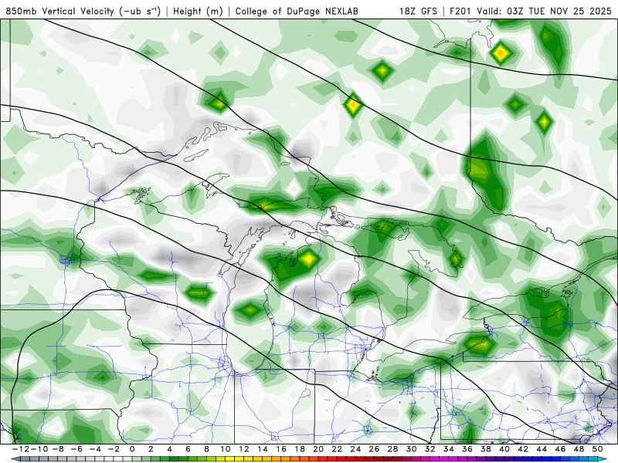This screenshot has height=463, width=618.
Task: Click the "College of DuPage NEXLAB" text
Action: pos(297,11)
